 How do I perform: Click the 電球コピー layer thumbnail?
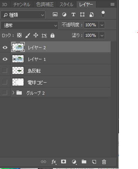pyautogui.click(x=18, y=82)
